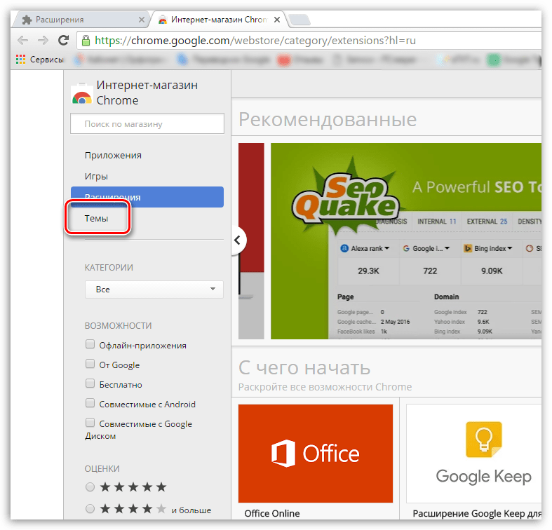This screenshot has width=552, height=530.
Task: Open the Сервисы apps grid icon
Action: tap(20, 60)
